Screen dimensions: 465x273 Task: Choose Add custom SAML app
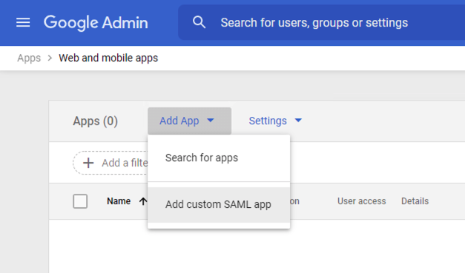tap(219, 205)
